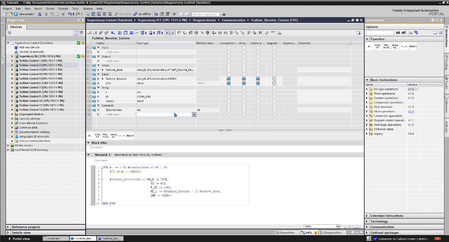Click the zoom slider in editor footer

click(350, 226)
